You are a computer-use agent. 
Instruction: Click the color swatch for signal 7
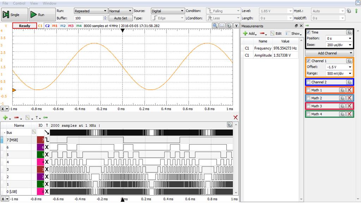coord(41,140)
